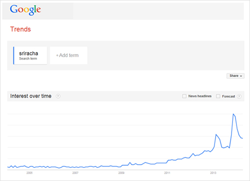Image resolution: width=250 pixels, height=181 pixels.
Task: Click the early 2013 spike on chart
Action: 216,134
